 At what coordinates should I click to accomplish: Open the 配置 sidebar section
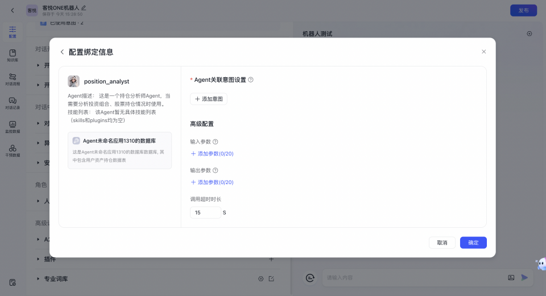13,32
